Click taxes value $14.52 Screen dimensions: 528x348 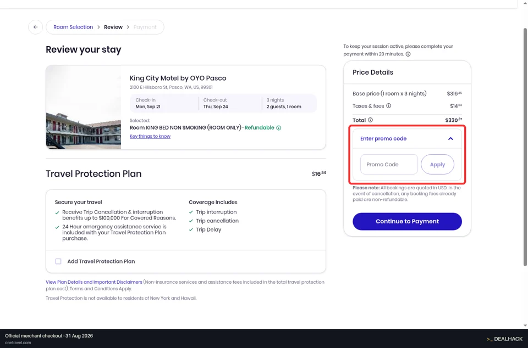tap(456, 106)
